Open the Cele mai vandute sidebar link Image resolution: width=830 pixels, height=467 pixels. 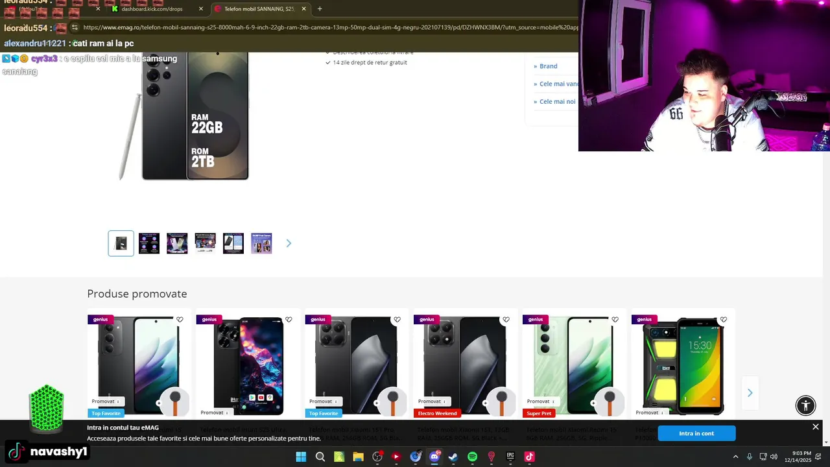(559, 84)
